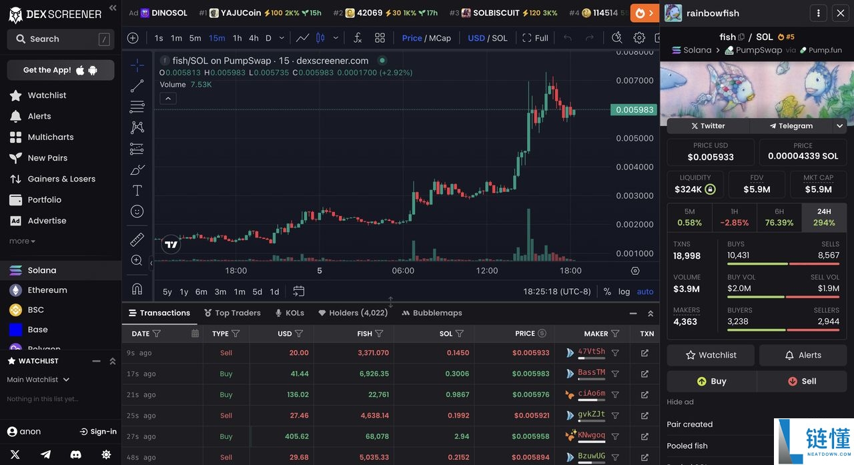This screenshot has width=854, height=465.
Task: Open the go-to-date calendar icon
Action: click(x=299, y=292)
